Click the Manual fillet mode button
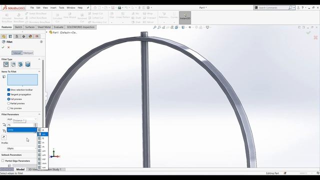Viewport: 320px width, 180px height. [17, 53]
